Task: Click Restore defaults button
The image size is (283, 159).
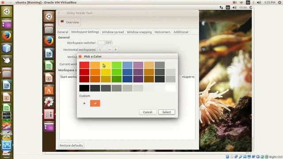Action: click(x=71, y=145)
